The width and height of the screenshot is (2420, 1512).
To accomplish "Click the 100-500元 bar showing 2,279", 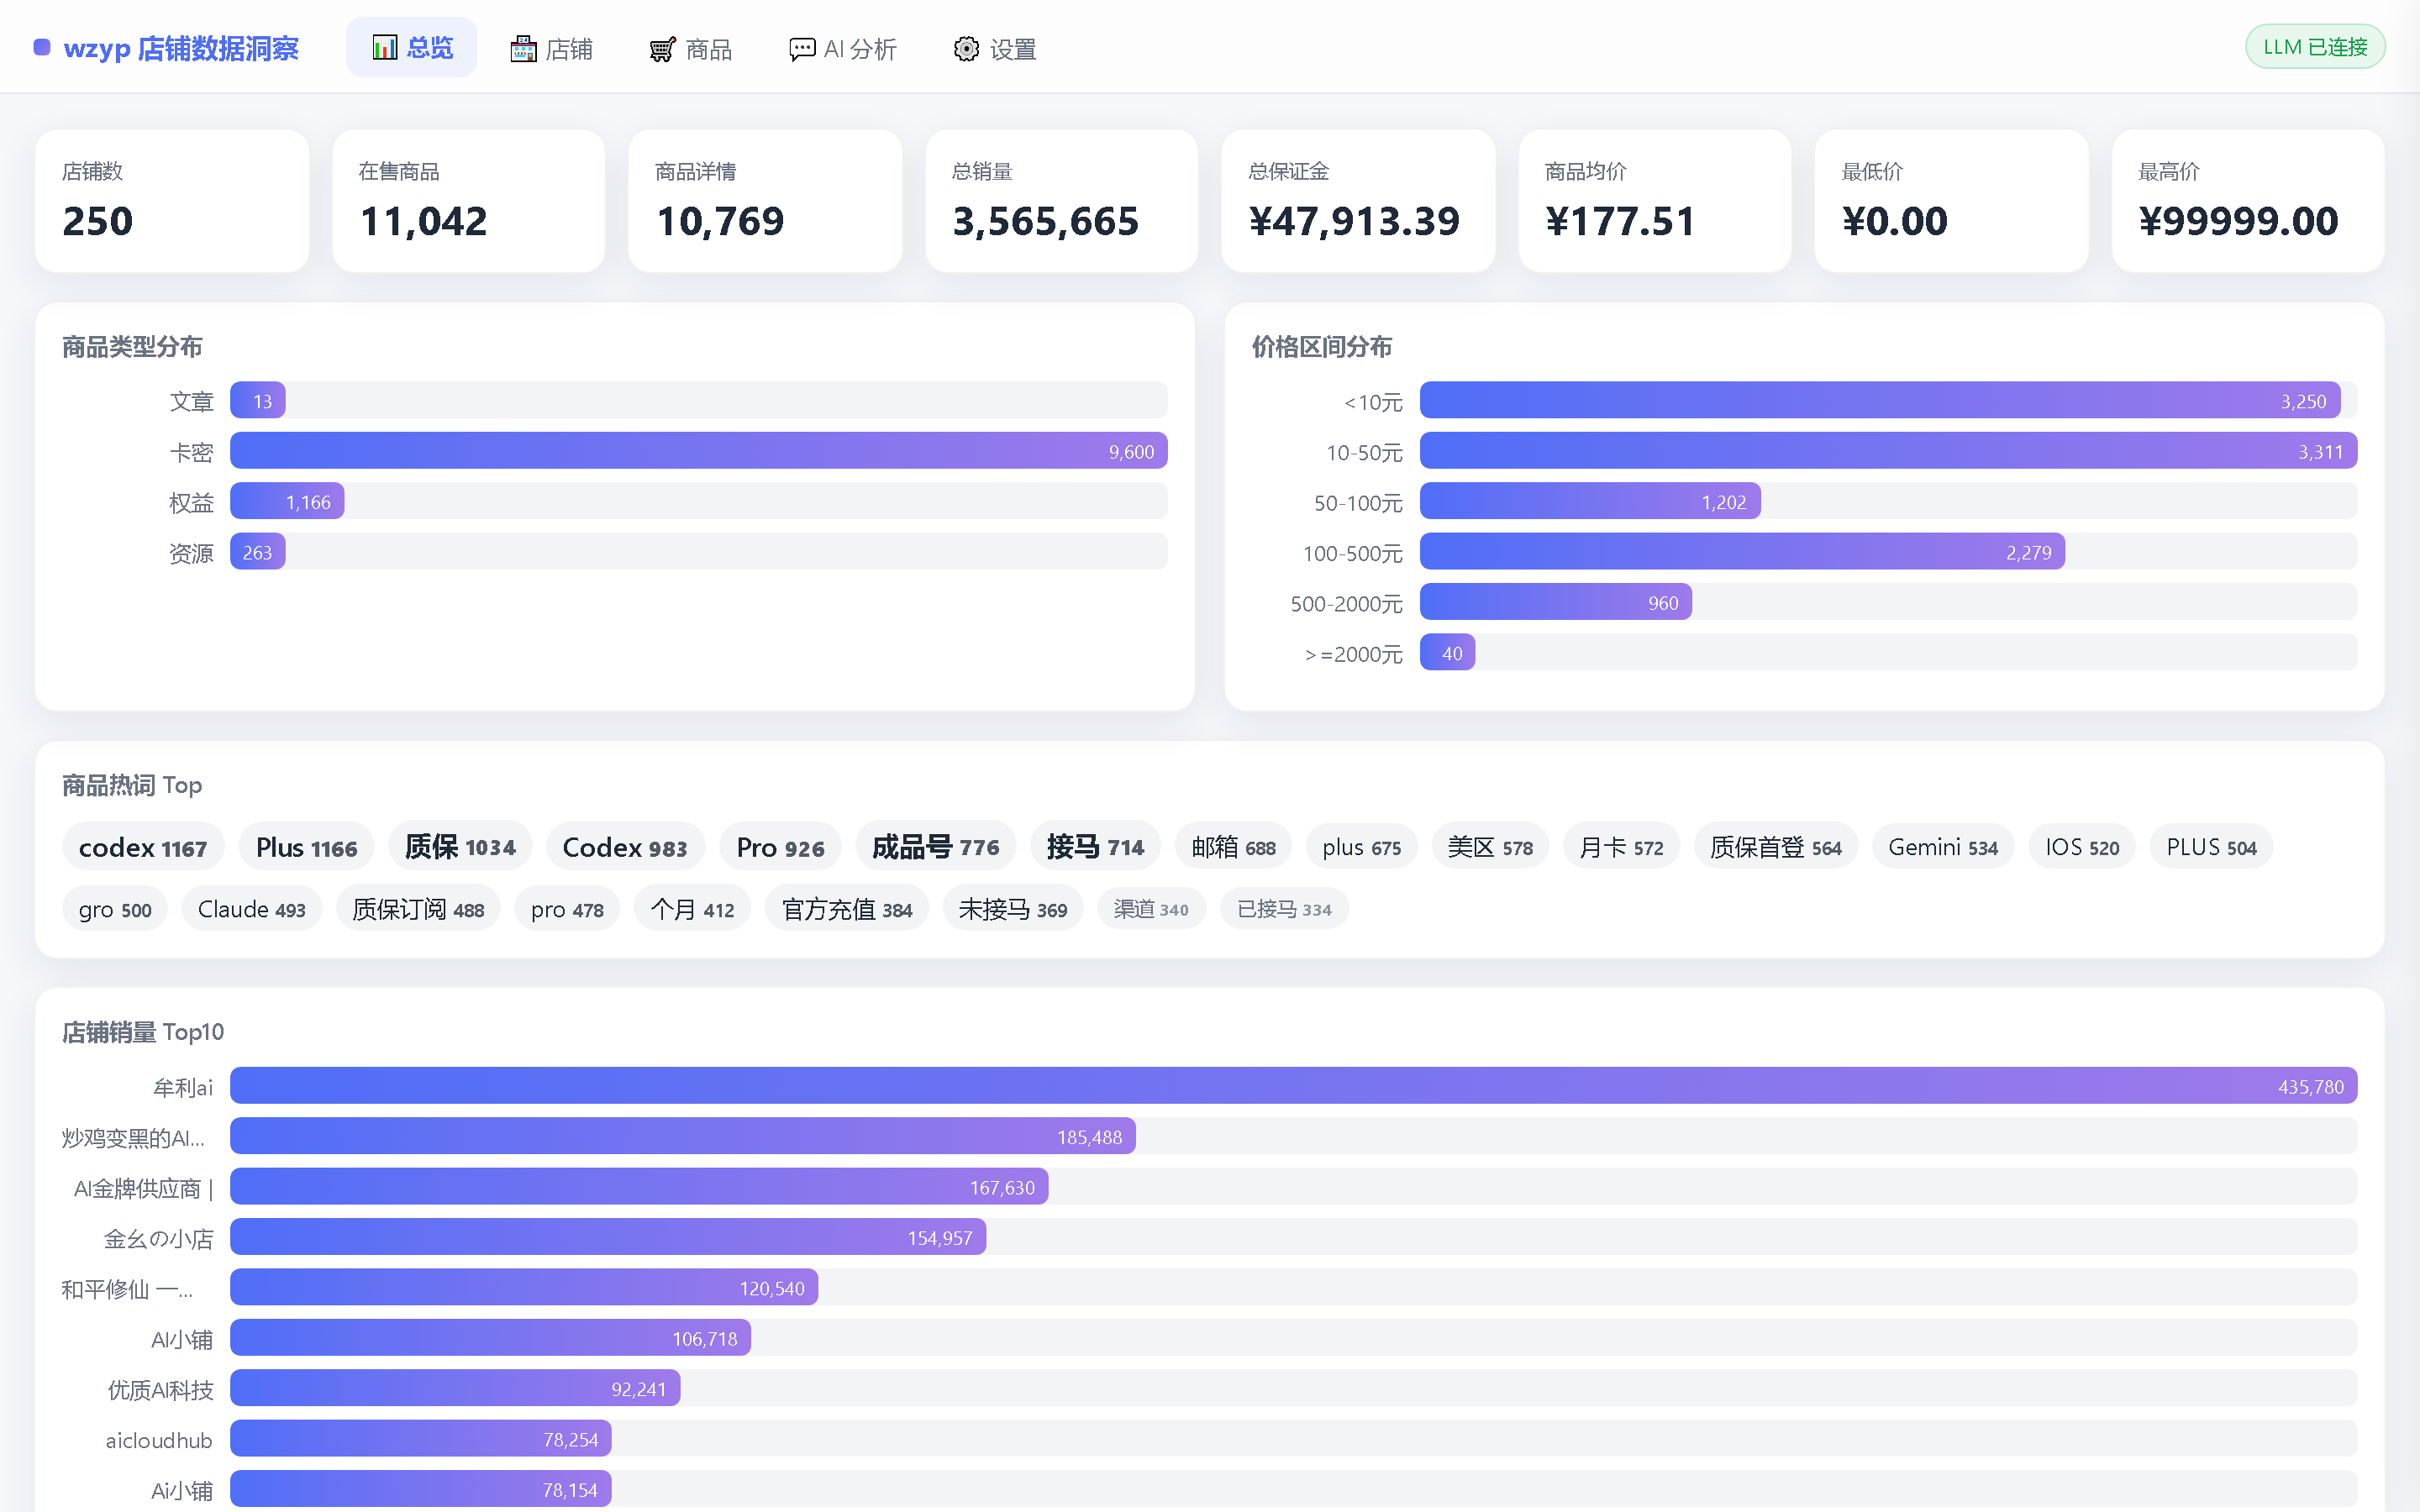I will tap(1742, 552).
